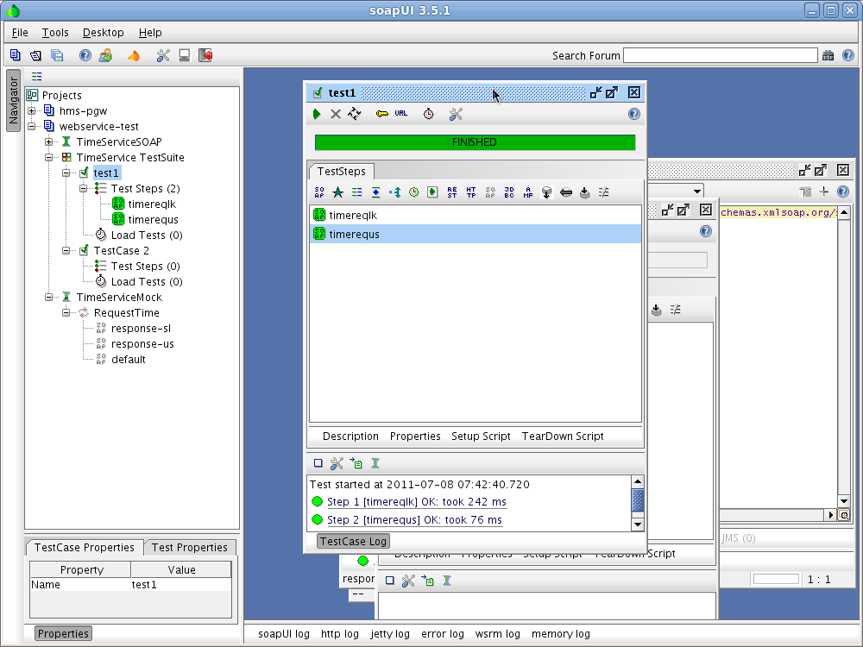Click the Preferences wrench icon in main toolbar
863x647 pixels.
point(163,55)
